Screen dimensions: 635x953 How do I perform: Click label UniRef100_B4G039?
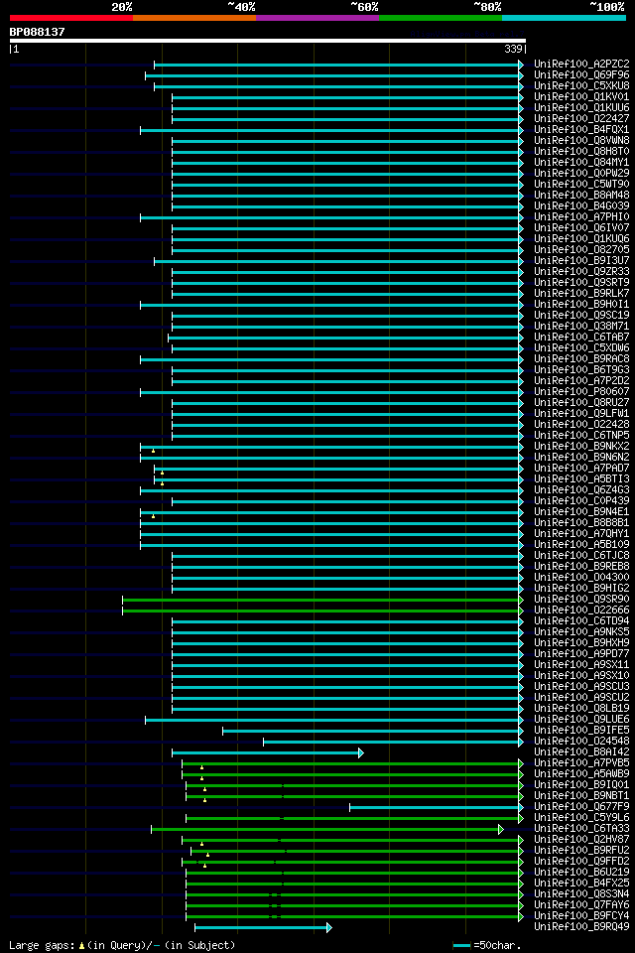581,206
